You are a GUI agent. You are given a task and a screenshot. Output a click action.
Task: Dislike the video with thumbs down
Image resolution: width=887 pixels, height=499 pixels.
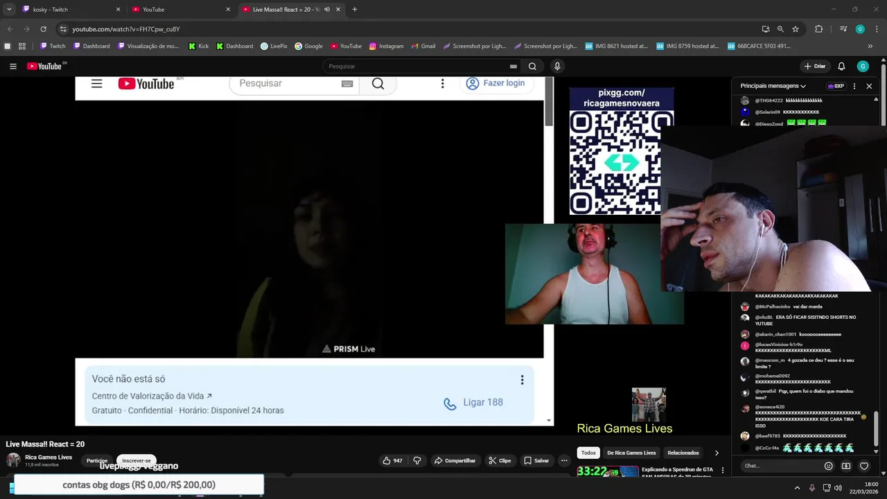point(417,460)
